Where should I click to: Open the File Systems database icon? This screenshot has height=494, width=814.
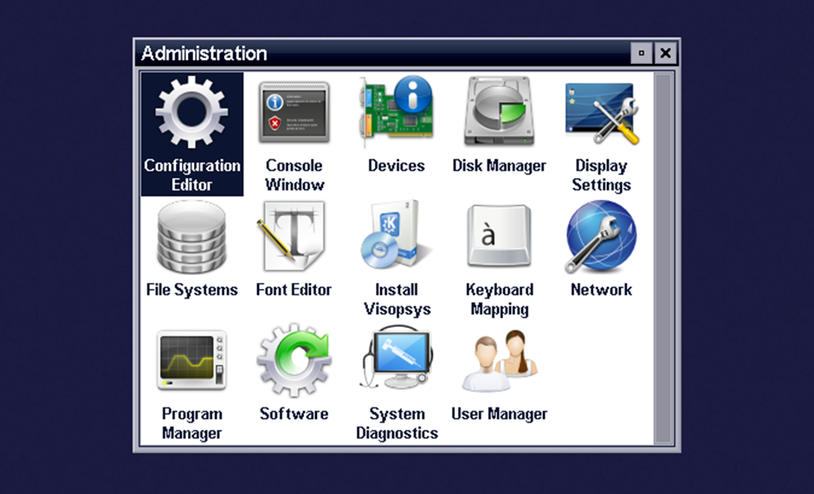tap(191, 237)
